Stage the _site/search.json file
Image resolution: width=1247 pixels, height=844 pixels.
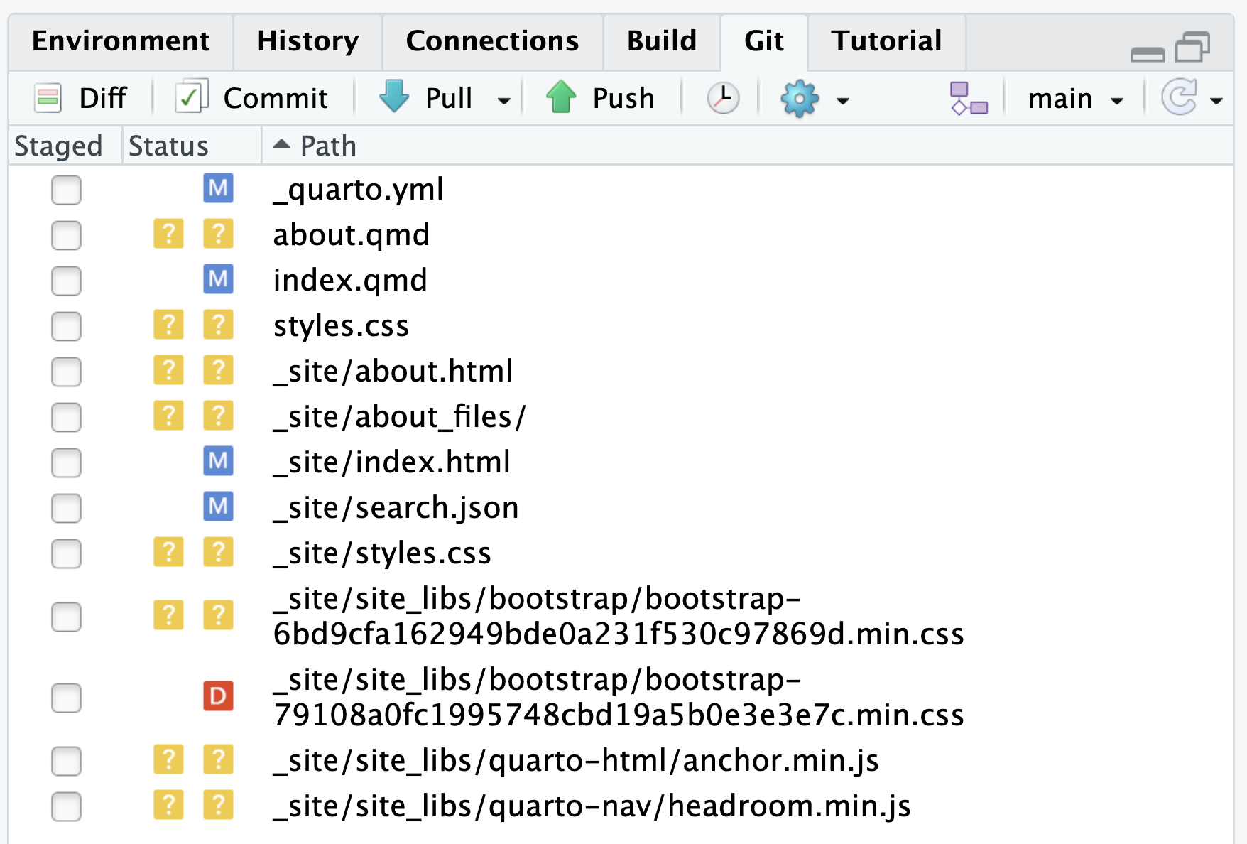[66, 508]
